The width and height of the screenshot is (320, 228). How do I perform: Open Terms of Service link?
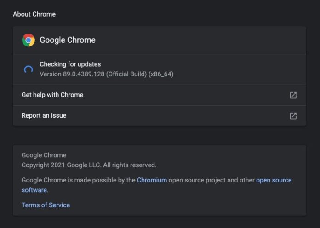(x=46, y=205)
